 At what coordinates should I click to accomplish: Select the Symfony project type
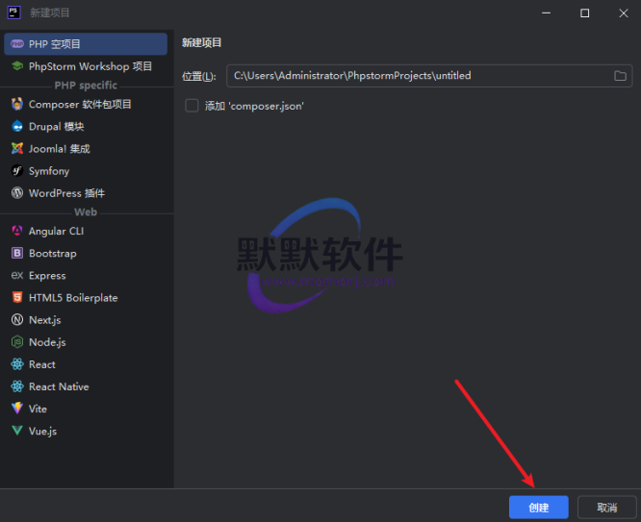(x=86, y=171)
